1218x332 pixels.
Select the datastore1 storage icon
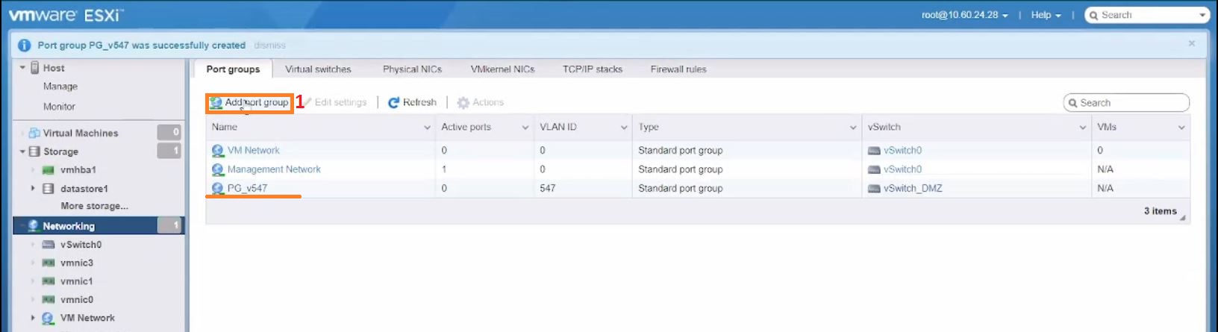[49, 189]
